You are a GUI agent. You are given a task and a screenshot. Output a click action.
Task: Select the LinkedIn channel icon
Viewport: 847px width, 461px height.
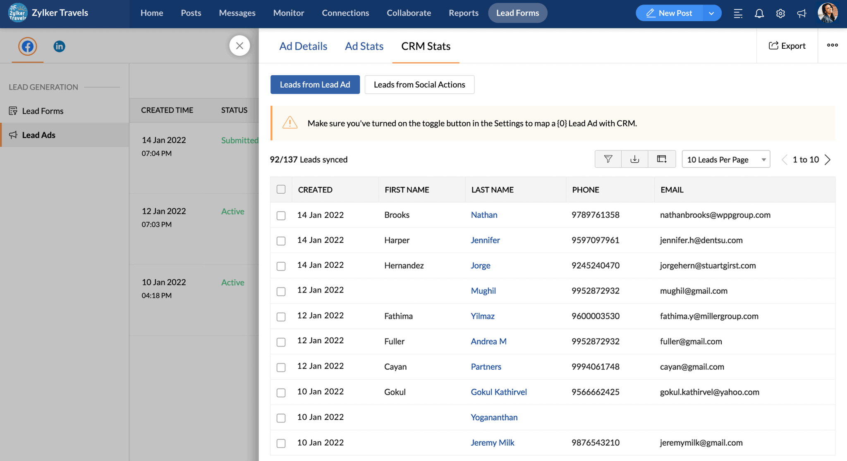(59, 46)
